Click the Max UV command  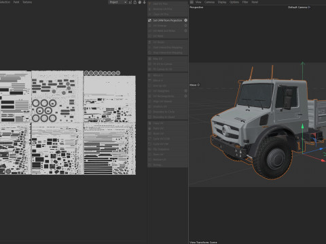(168, 59)
